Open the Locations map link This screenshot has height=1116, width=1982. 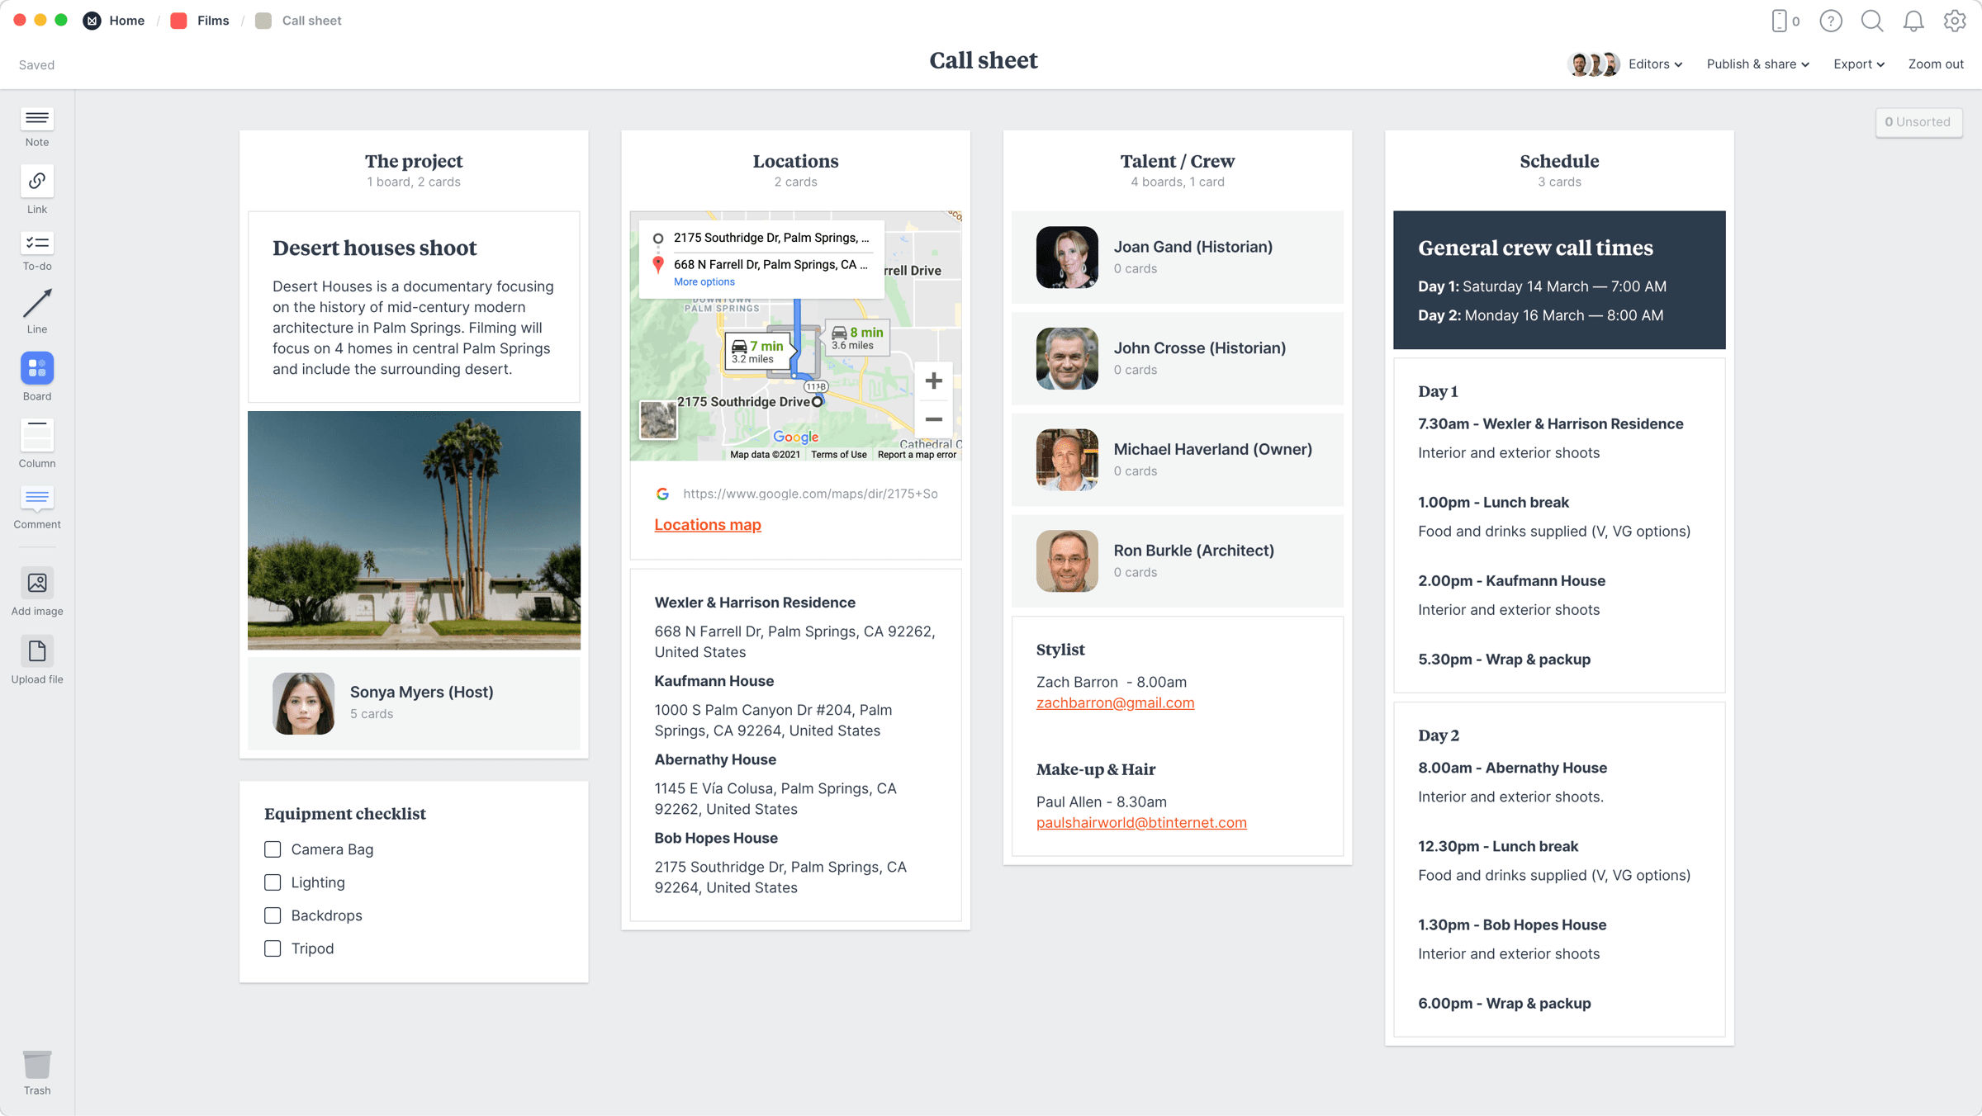coord(708,525)
